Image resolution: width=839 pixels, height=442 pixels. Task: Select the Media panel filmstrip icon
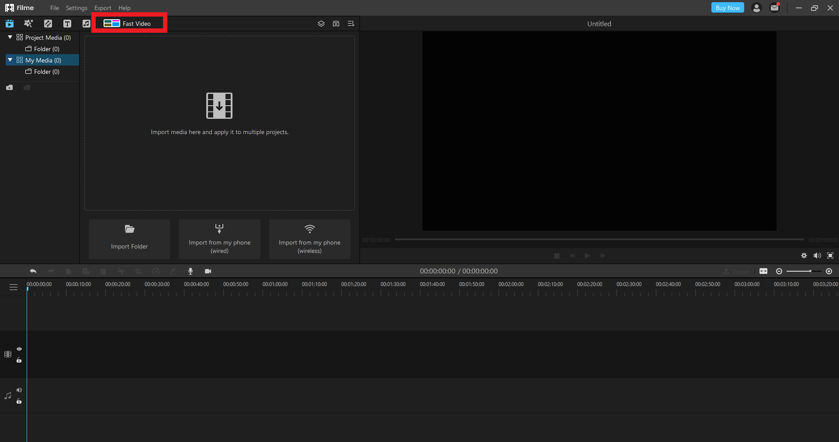tap(10, 24)
